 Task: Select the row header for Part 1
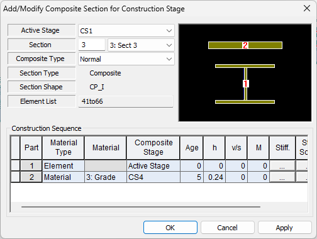16,166
